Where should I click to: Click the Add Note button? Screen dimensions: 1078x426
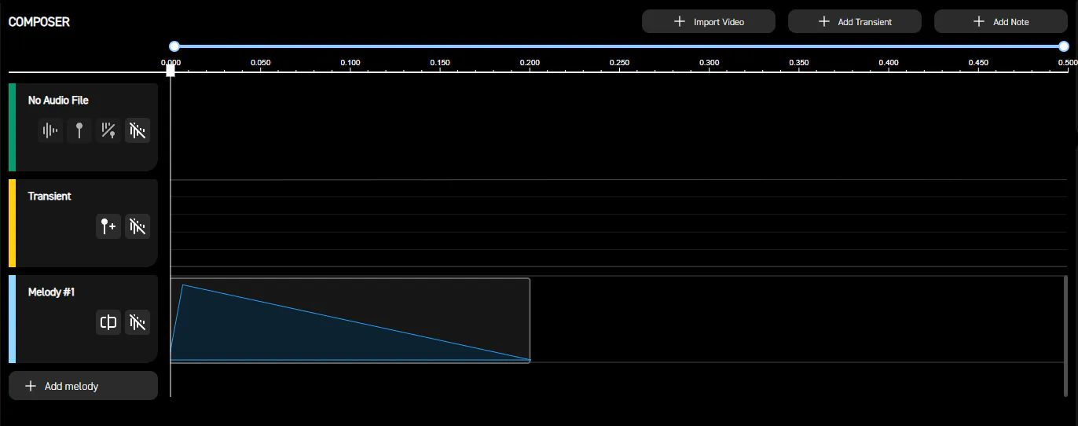point(1001,22)
